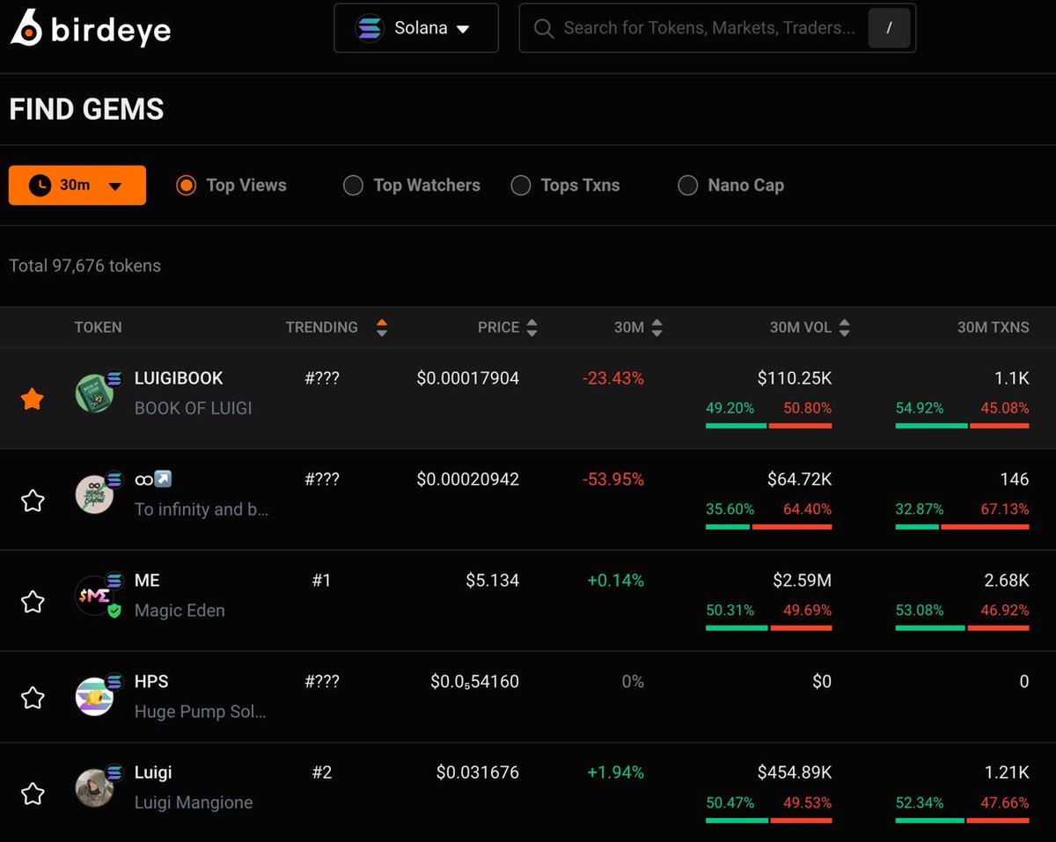Screen dimensions: 1056x842
Task: Star the To infinity and beyond token
Action: click(x=33, y=501)
